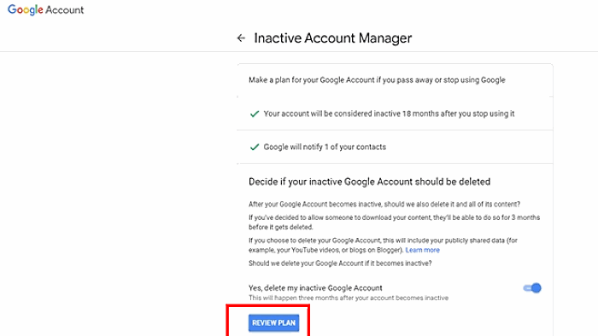The width and height of the screenshot is (598, 336).
Task: Expand the account inactive 18 months section
Action: click(395, 113)
